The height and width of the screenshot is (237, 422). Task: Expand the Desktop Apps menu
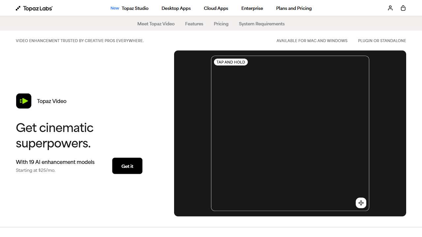[176, 8]
